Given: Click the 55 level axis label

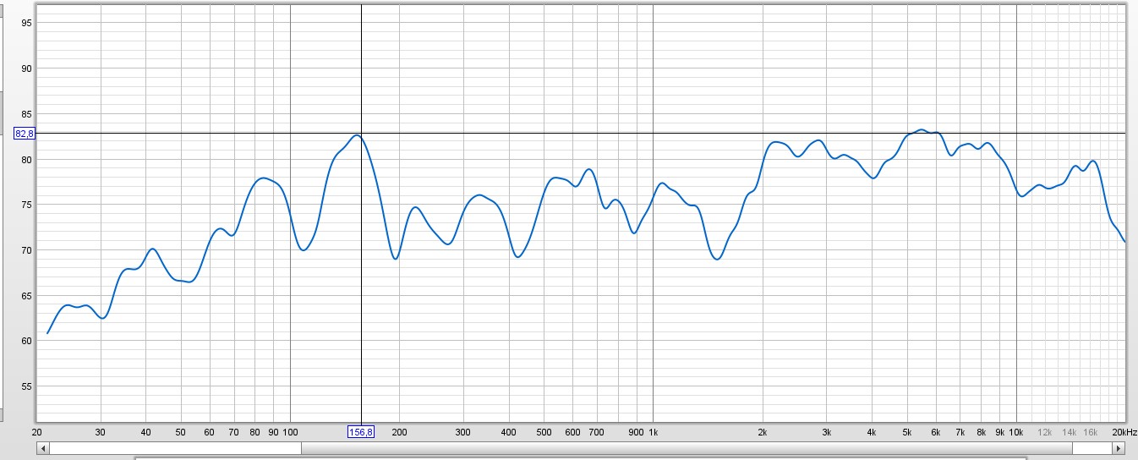Looking at the screenshot, I should point(26,386).
